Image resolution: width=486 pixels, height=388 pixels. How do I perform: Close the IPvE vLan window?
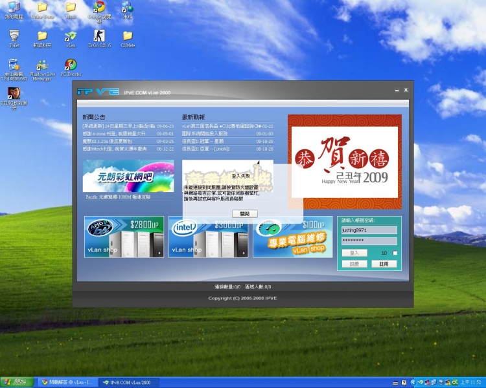(406, 90)
